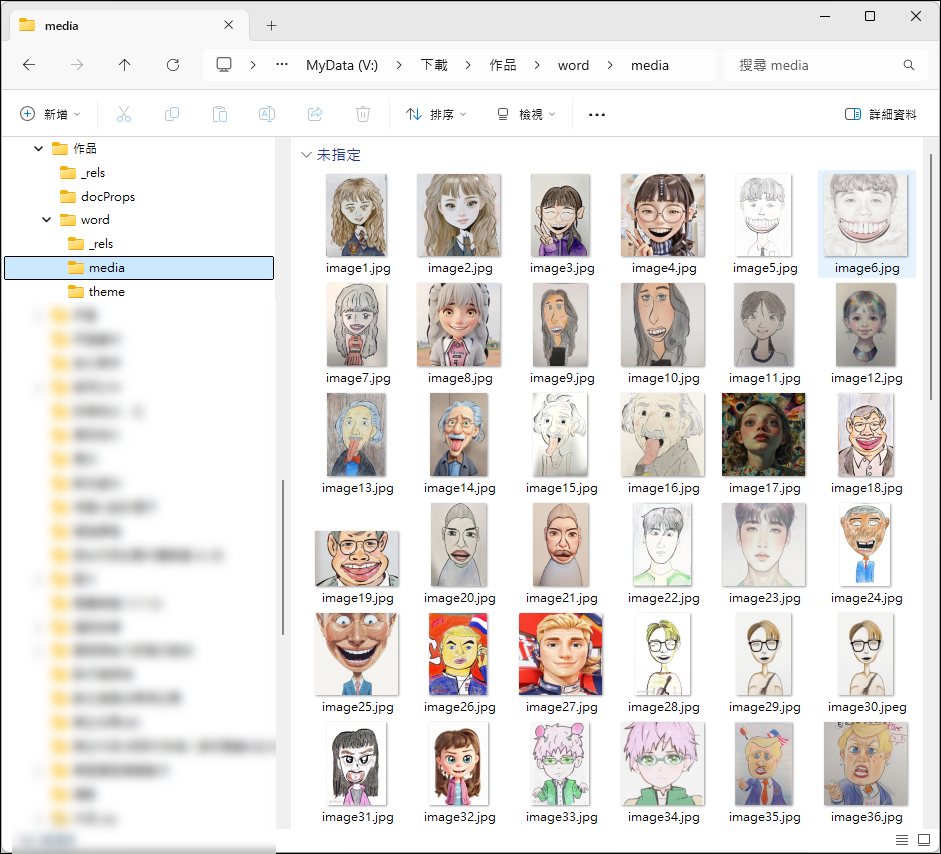This screenshot has width=941, height=854.
Task: Collapse the 未指定 group header
Action: 306,155
